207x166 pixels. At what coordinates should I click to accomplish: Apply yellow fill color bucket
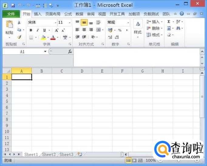(x=43, y=38)
